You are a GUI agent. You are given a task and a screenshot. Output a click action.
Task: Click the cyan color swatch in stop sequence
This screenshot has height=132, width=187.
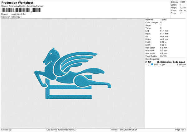152,64
